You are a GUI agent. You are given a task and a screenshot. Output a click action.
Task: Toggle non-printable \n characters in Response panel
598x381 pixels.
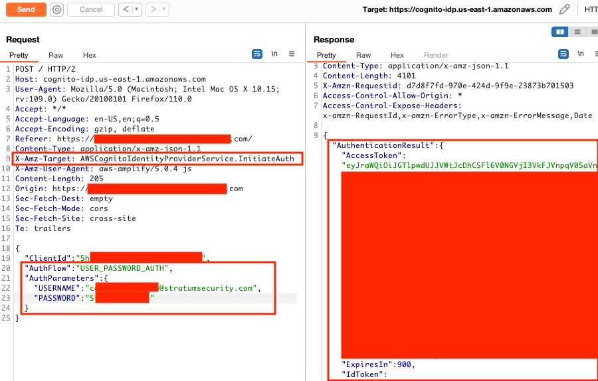coord(581,54)
